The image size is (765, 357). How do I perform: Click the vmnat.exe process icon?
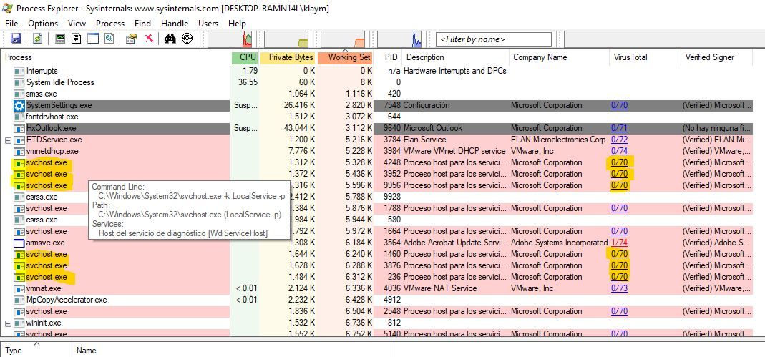tap(19, 289)
